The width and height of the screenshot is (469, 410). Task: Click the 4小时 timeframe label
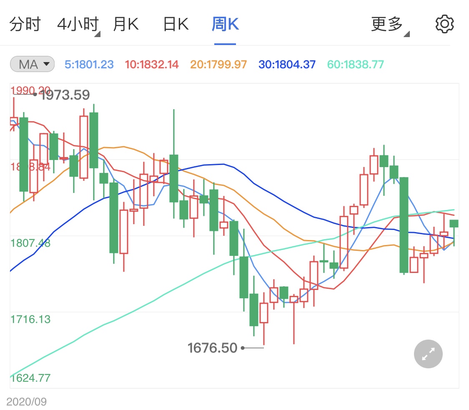(x=77, y=24)
